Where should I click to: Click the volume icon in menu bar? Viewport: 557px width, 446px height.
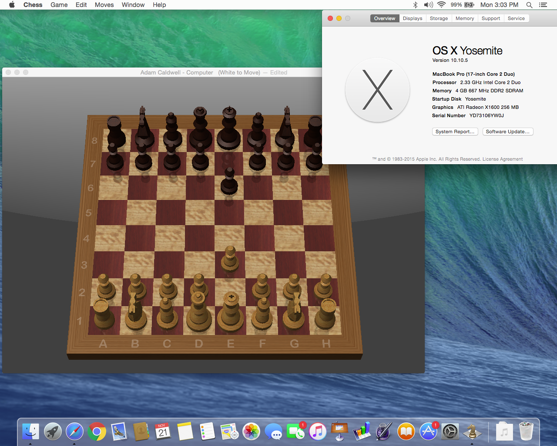click(x=429, y=5)
